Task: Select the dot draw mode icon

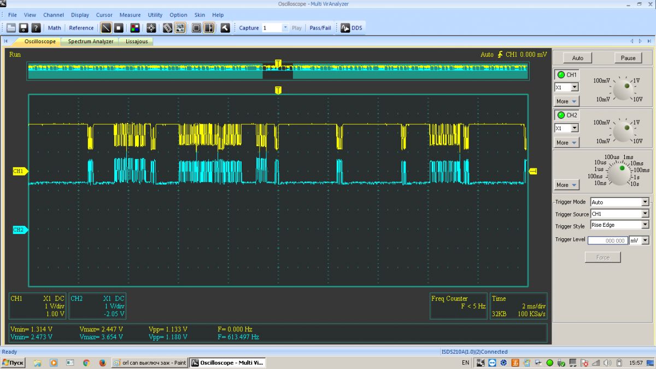Action: [118, 28]
